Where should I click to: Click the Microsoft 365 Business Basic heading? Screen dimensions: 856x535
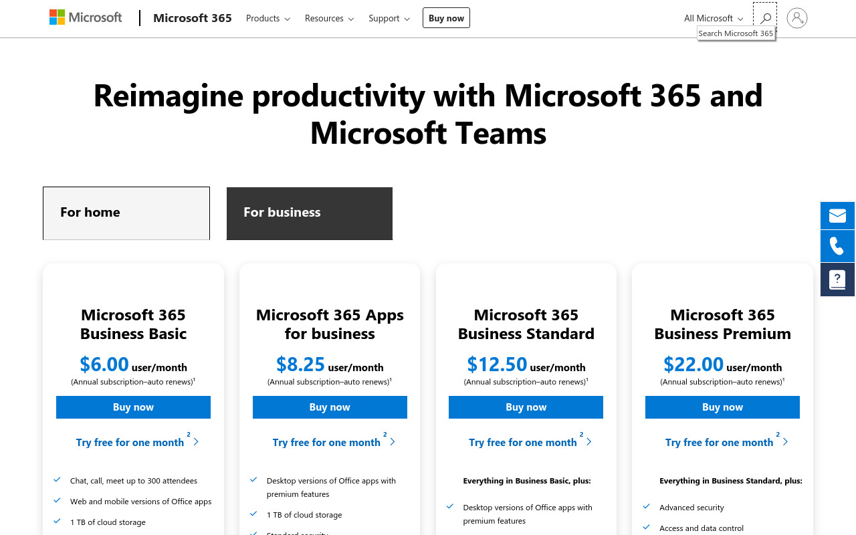pyautogui.click(x=133, y=324)
